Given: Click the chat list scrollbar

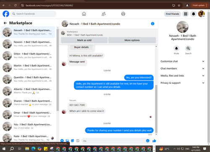Looking at the screenshot, I should click(x=58, y=70).
